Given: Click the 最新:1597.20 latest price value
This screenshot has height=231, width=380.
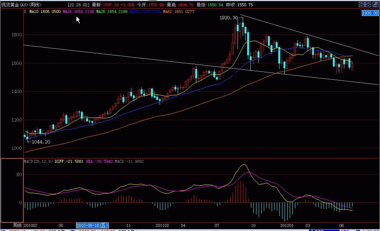Looking at the screenshot, I should coord(105,5).
